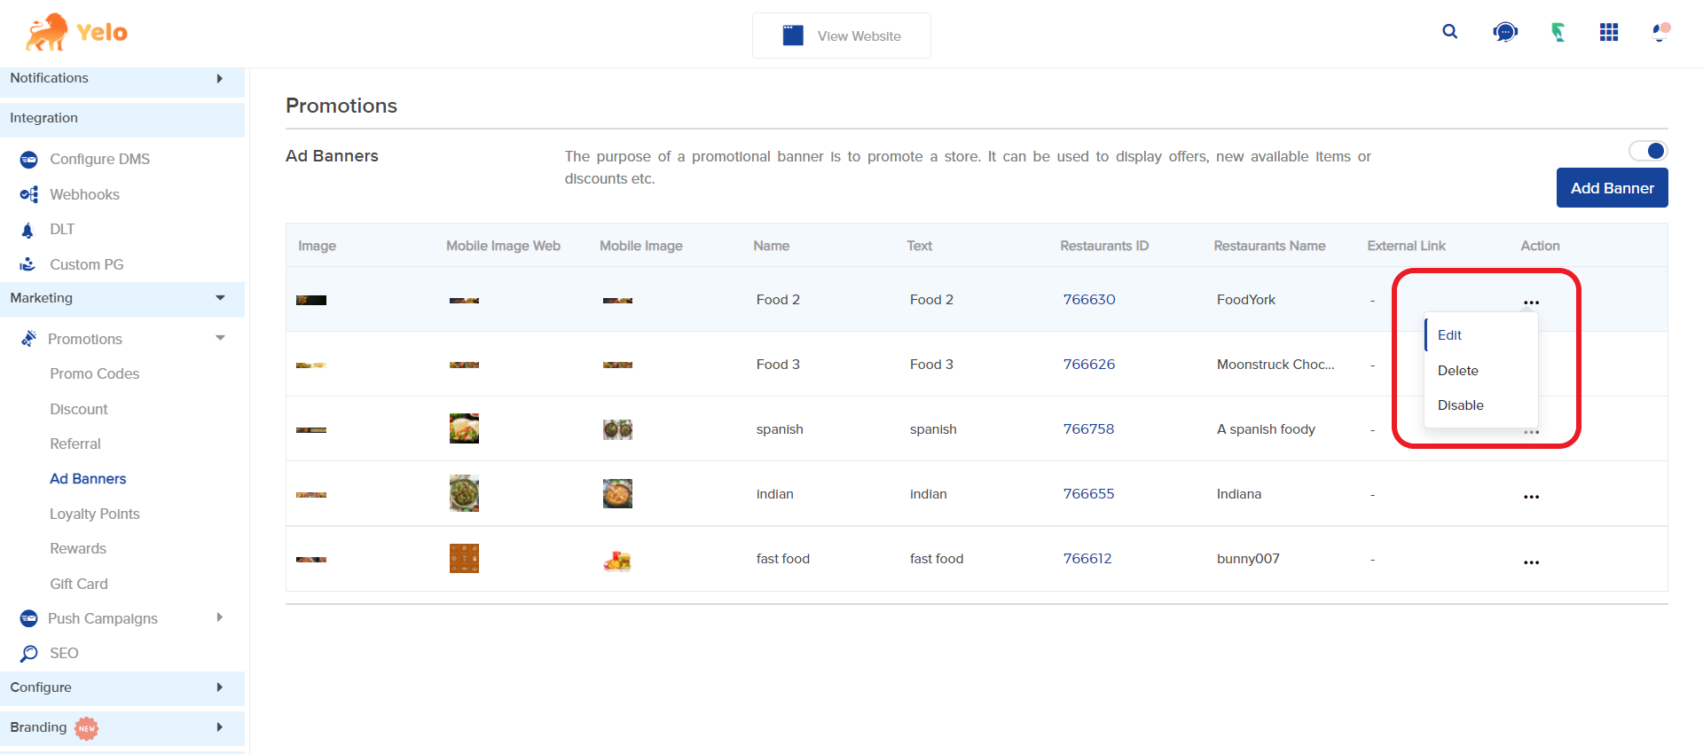This screenshot has width=1703, height=754.
Task: Open the apps grid icon
Action: [x=1609, y=33]
